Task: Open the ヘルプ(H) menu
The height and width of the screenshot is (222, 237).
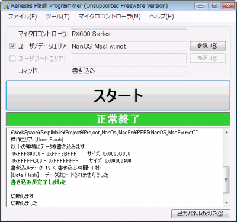Action: 162,16
